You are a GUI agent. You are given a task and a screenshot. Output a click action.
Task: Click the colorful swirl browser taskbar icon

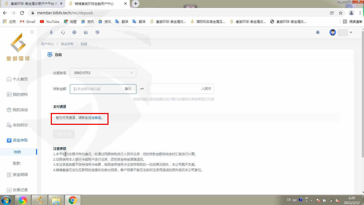click(x=23, y=200)
